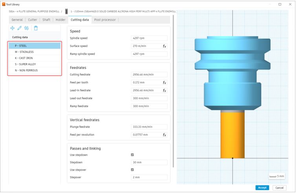Click the Lead-out feedrate field
The image size is (297, 193).
pos(149,98)
